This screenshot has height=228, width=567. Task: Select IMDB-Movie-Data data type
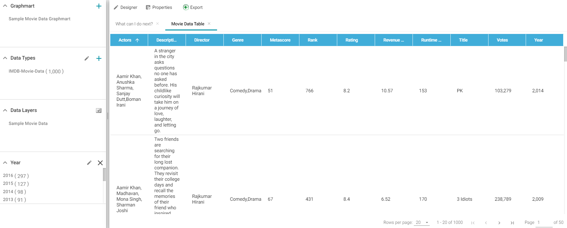click(36, 71)
